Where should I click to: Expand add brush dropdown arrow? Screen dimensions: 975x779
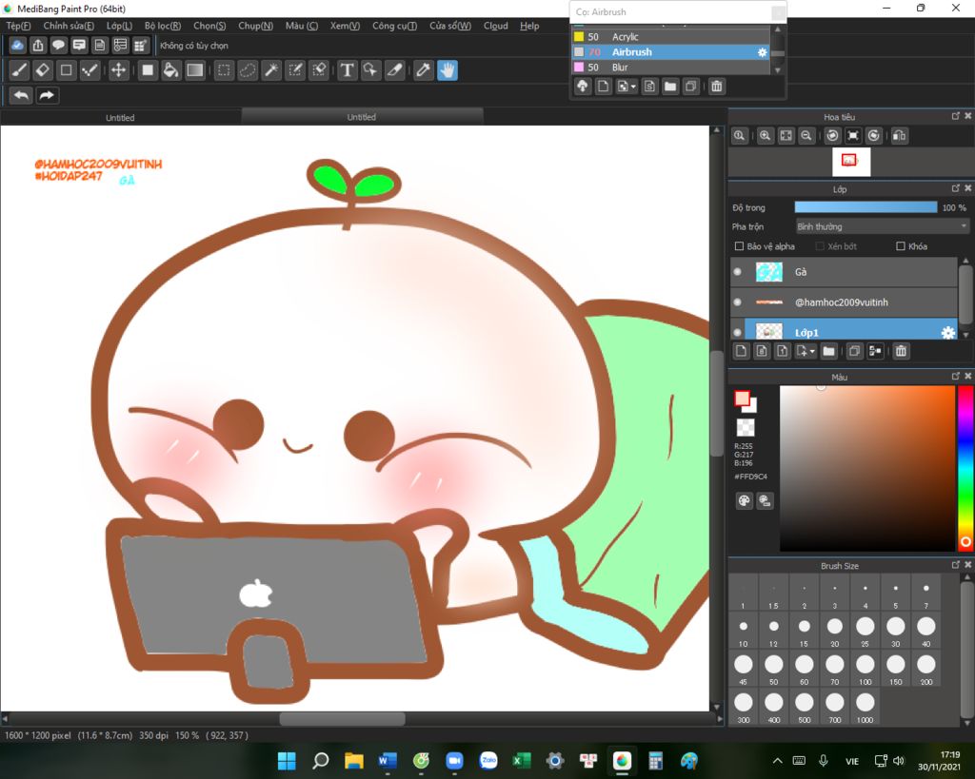pos(633,87)
